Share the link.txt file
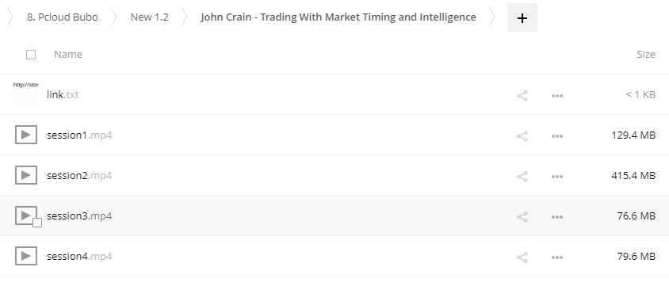The image size is (669, 286). pos(522,96)
